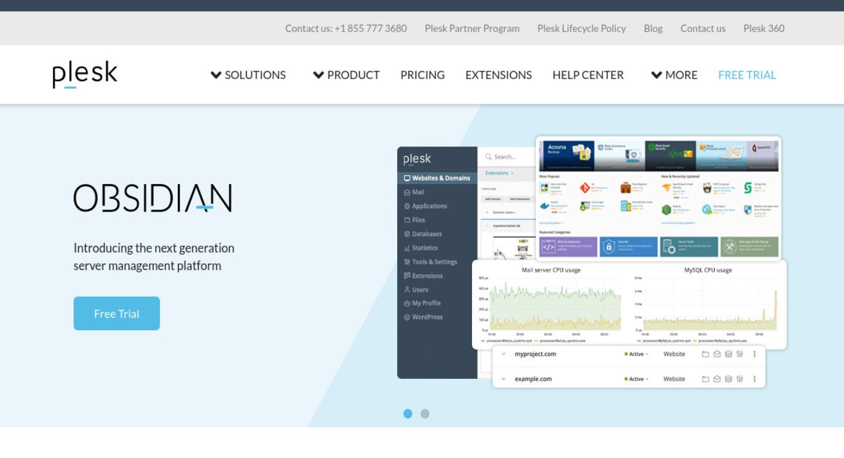This screenshot has width=844, height=458.
Task: Click the database icon for myproject.com
Action: coord(728,354)
